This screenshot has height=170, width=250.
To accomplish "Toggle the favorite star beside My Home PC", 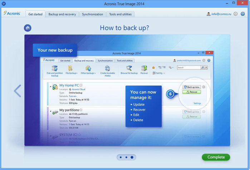I will [81, 85].
